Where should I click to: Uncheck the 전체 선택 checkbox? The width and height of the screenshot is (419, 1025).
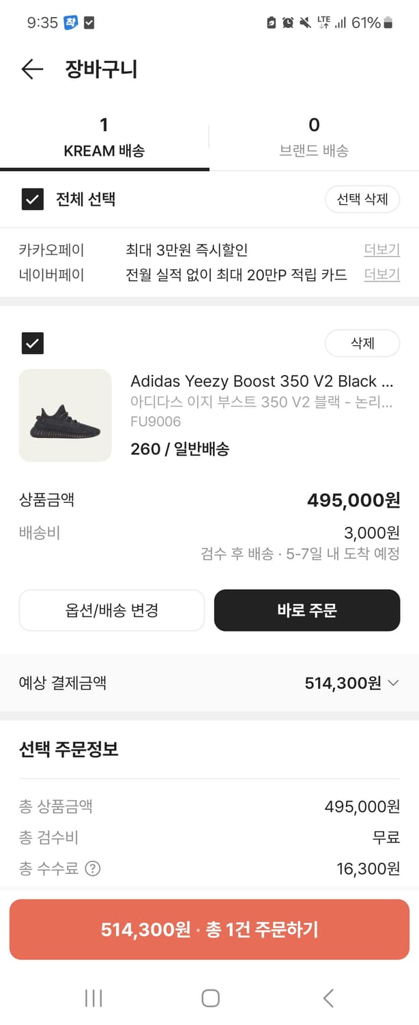33,199
